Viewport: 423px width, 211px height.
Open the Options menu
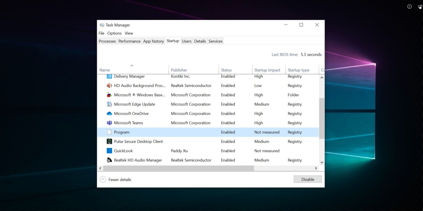pyautogui.click(x=114, y=33)
